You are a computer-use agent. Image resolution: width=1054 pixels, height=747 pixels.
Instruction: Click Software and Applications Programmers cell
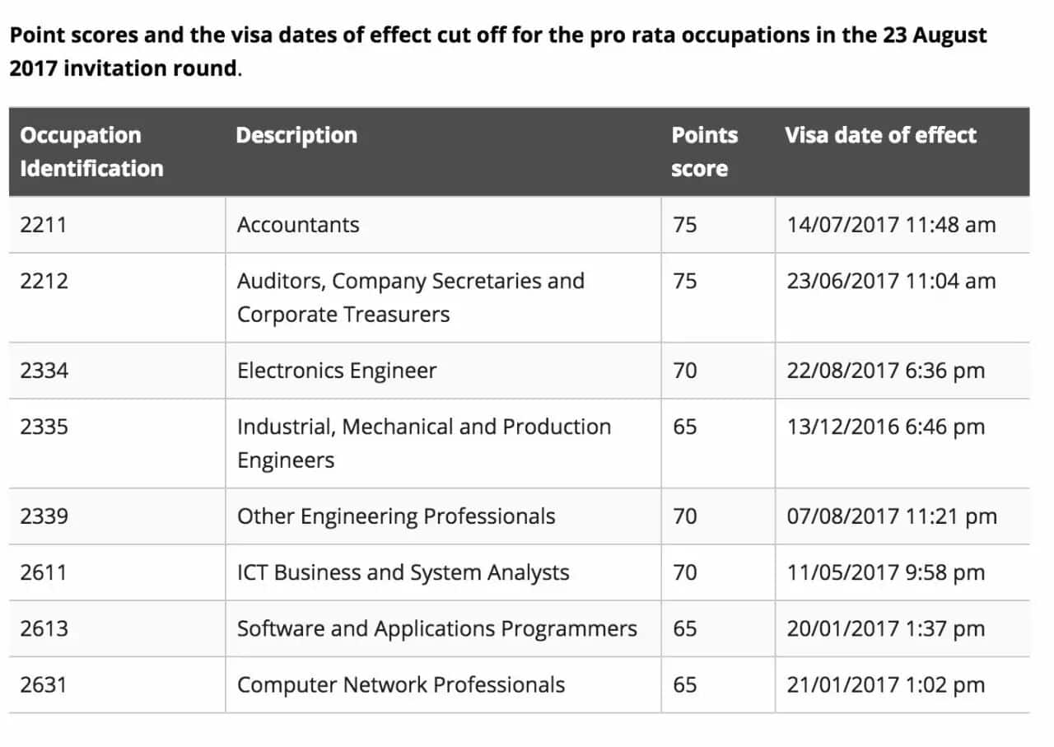(x=443, y=629)
